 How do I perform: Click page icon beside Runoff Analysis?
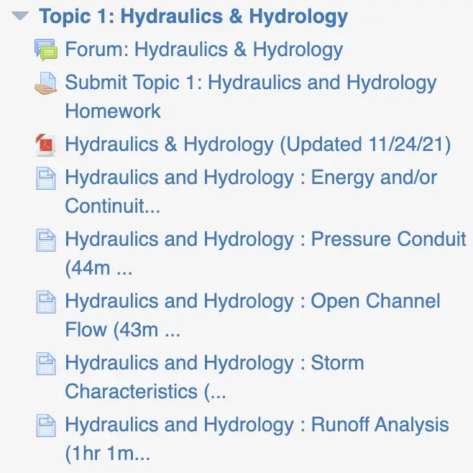46,426
